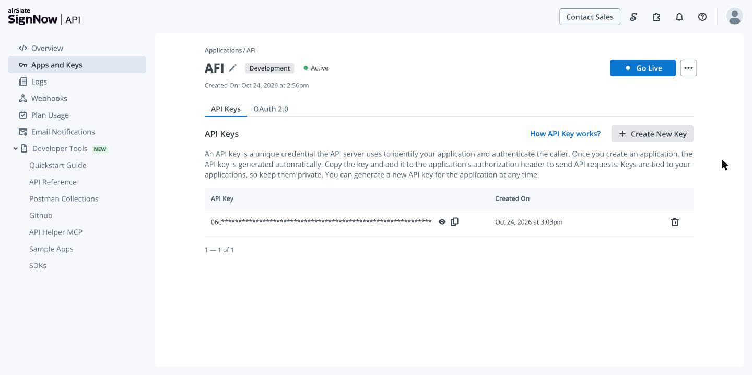The height and width of the screenshot is (375, 752).
Task: Click the Developer Tools document icon
Action: tap(24, 148)
